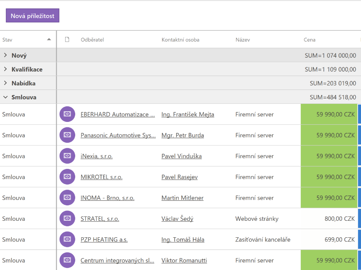Open opportunity icon for PZP HEATING row
Image resolution: width=361 pixels, height=270 pixels.
pyautogui.click(x=67, y=240)
